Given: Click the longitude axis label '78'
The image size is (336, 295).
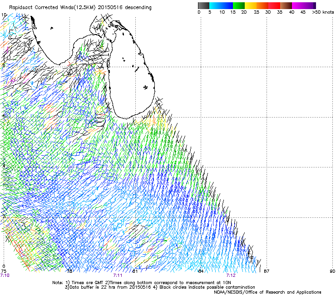Looking at the screenshot, I should point(69,271).
